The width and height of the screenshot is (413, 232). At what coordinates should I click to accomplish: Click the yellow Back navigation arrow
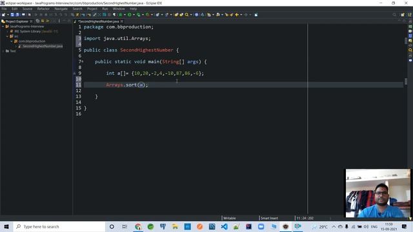pyautogui.click(x=237, y=15)
